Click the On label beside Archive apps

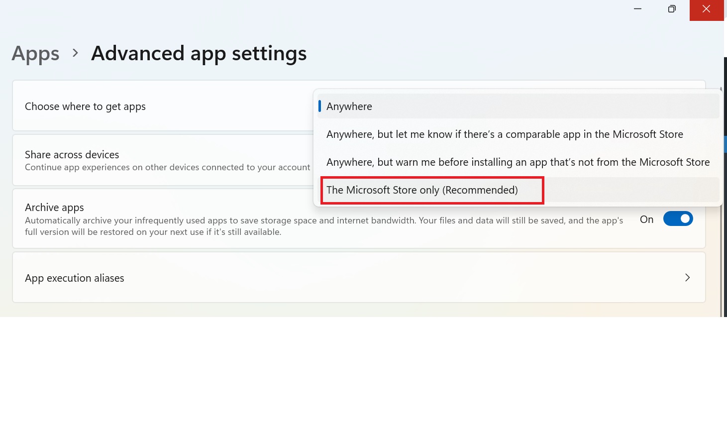[x=646, y=219]
